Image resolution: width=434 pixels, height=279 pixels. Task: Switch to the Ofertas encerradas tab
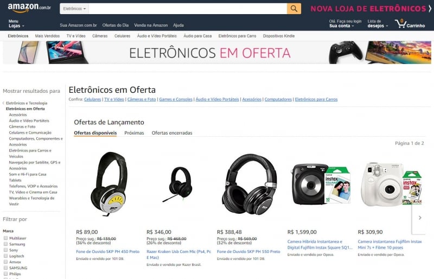pos(172,133)
